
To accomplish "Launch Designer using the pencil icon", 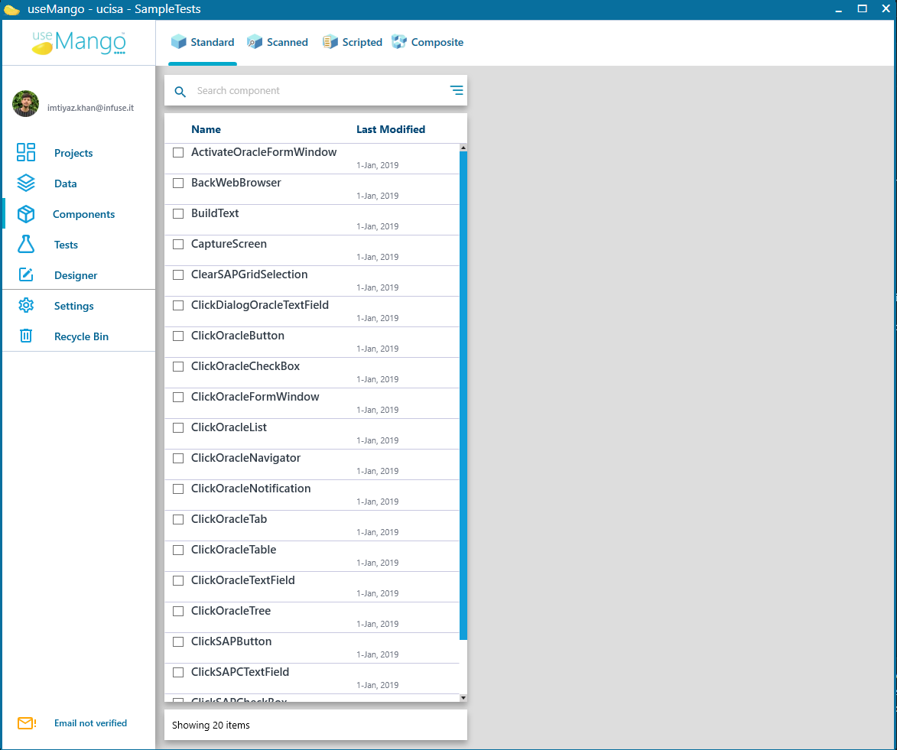I will (x=26, y=274).
